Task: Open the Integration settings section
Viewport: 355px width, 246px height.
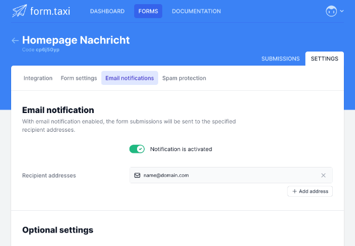Action: (38, 78)
